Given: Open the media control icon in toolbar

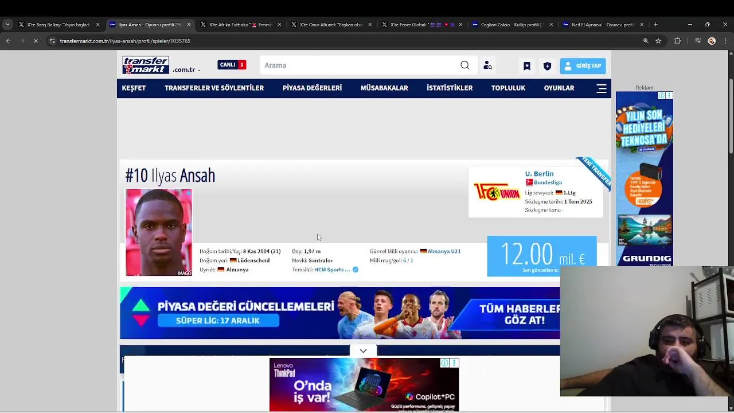Looking at the screenshot, I should (698, 41).
